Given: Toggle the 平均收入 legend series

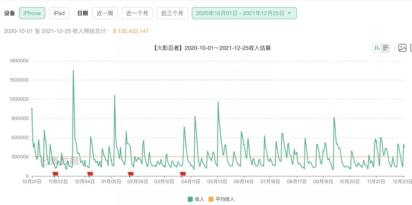Looking at the screenshot, I should [221, 199].
